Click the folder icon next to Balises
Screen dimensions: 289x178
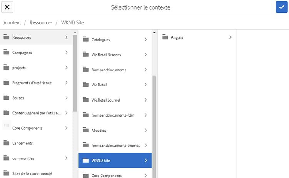6,98
